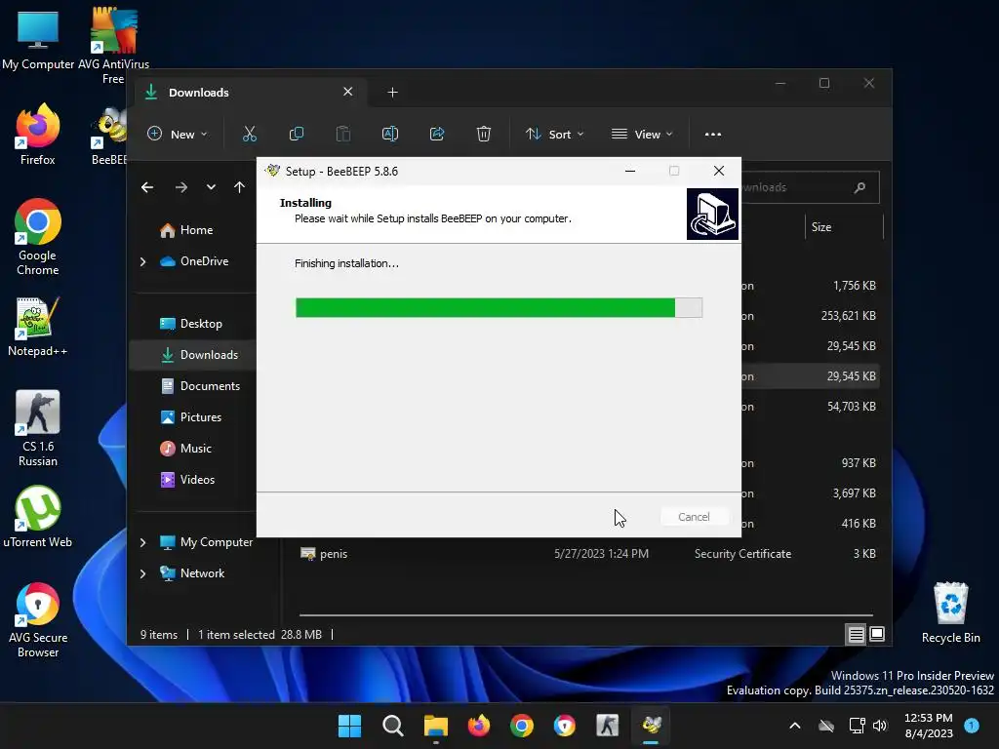The width and height of the screenshot is (999, 749).
Task: Go up one folder level in File Explorer
Action: tap(239, 187)
